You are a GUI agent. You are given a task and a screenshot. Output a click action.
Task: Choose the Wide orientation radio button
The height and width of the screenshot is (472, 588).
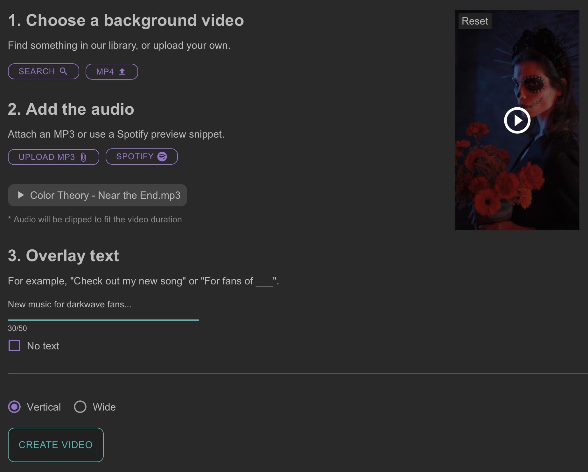click(80, 407)
